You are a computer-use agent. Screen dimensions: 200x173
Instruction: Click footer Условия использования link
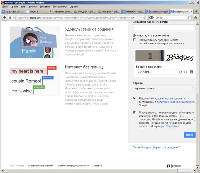[x=41, y=166]
